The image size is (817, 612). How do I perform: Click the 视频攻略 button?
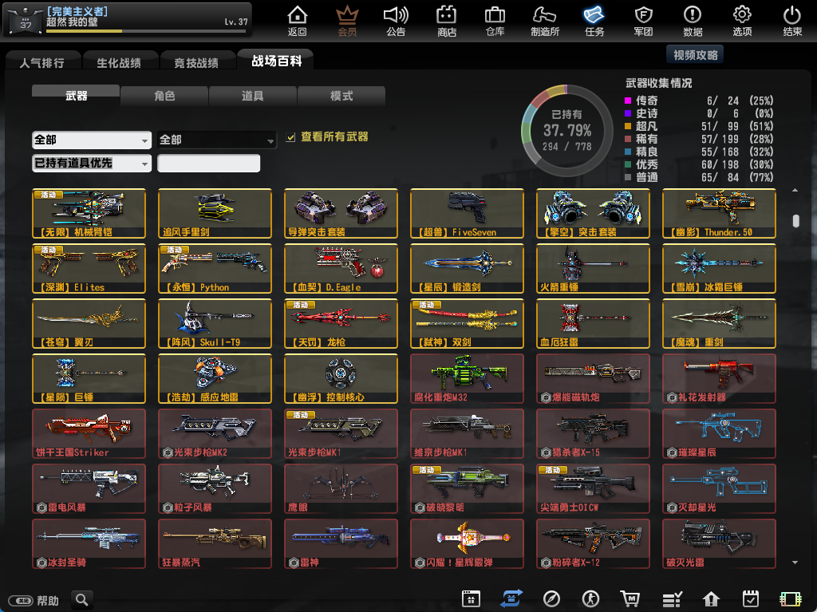pos(695,55)
